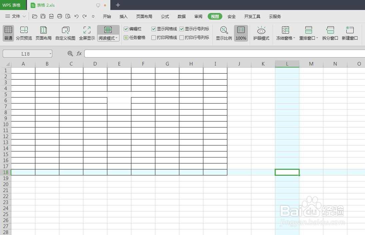Select row 1 header

[6, 71]
